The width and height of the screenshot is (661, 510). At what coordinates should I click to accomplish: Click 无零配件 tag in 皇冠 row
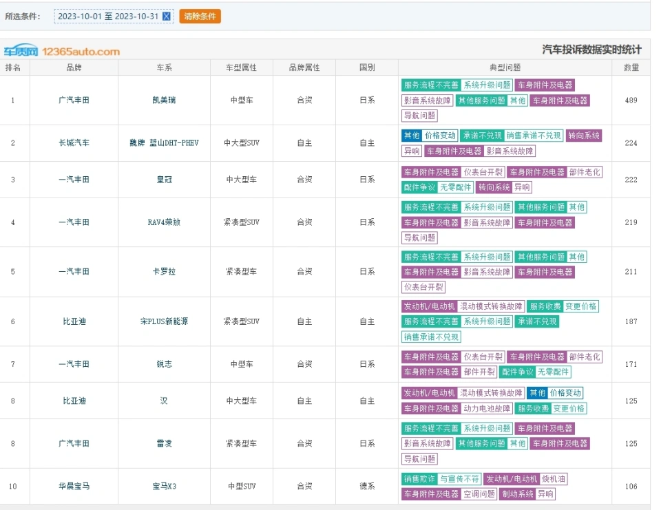[x=455, y=187]
